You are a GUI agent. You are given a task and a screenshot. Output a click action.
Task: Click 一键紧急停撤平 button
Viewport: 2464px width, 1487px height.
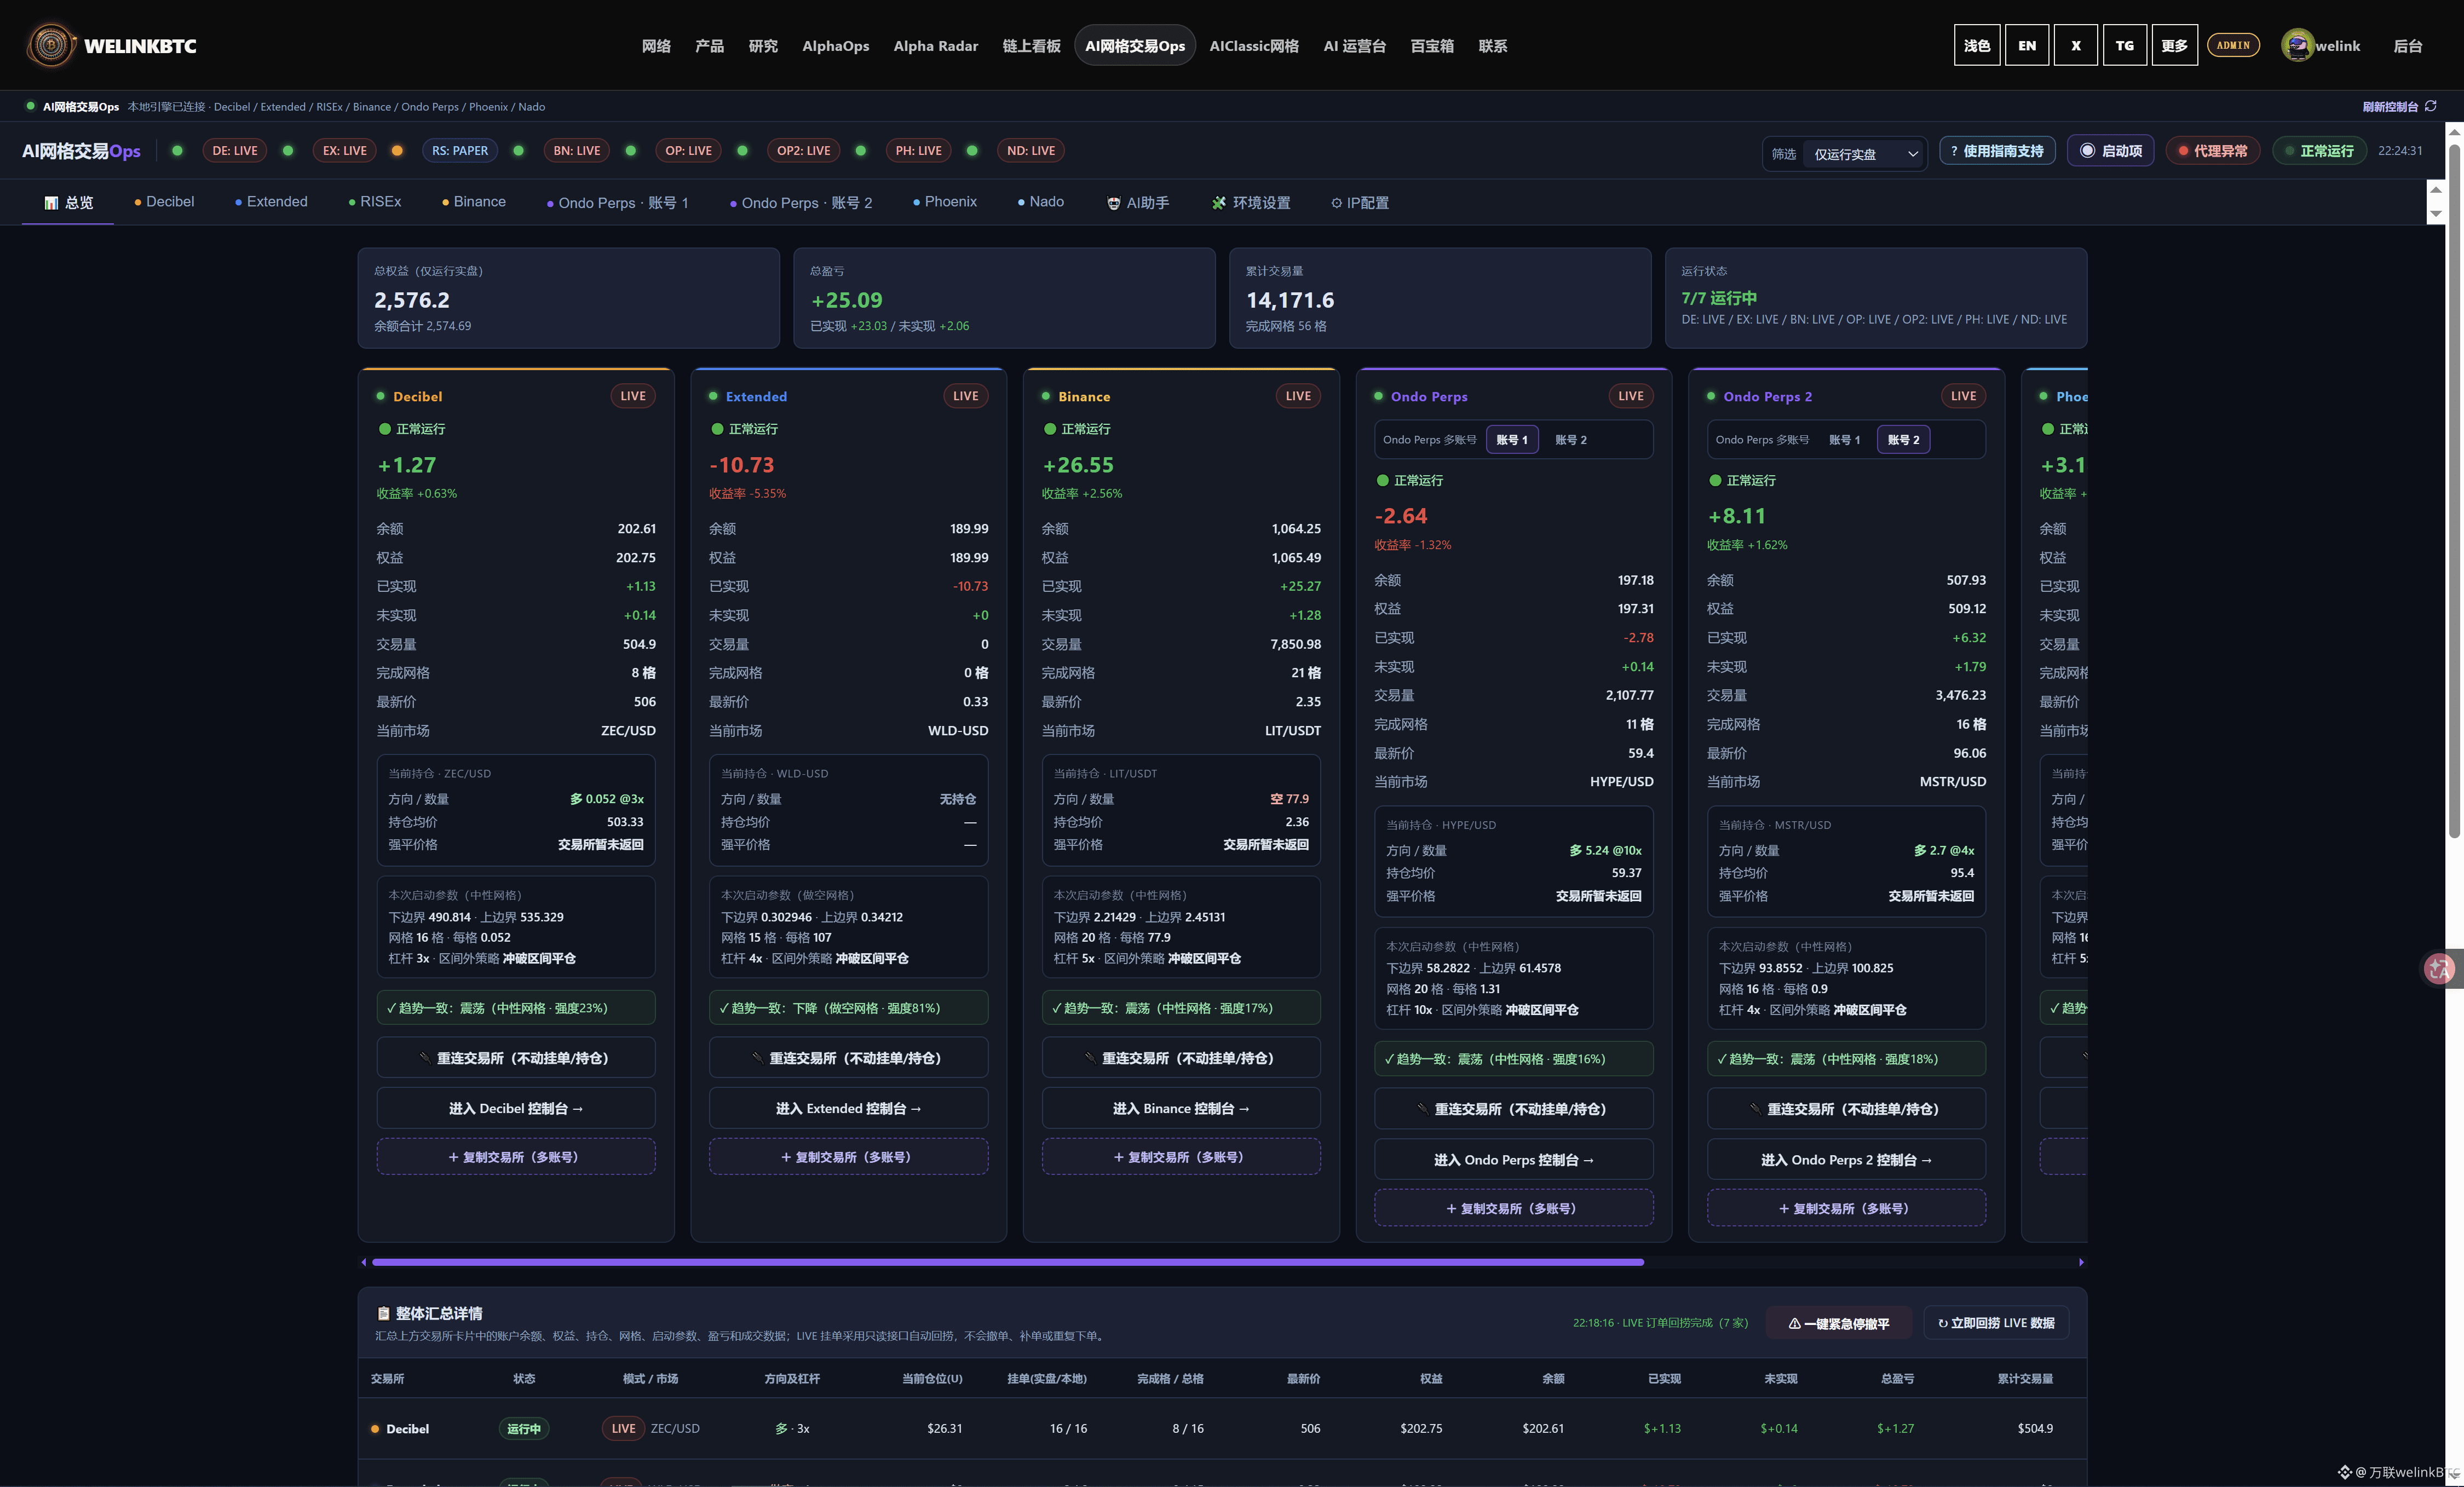(1839, 1323)
